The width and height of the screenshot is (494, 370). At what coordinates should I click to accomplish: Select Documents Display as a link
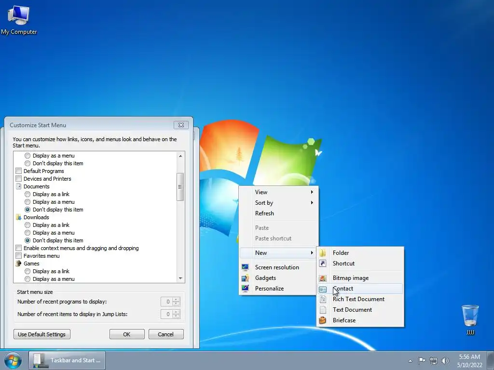click(x=27, y=194)
